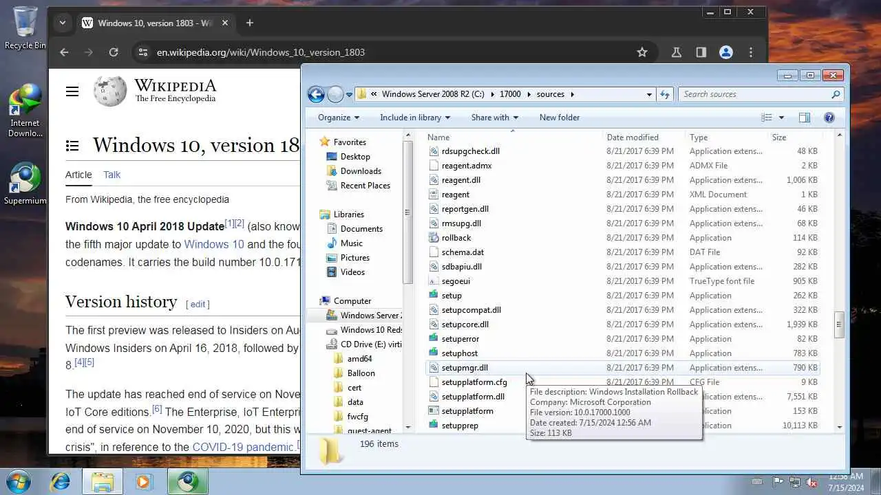This screenshot has width=881, height=495.
Task: Open the Recycle Bin desktop icon
Action: (25, 27)
